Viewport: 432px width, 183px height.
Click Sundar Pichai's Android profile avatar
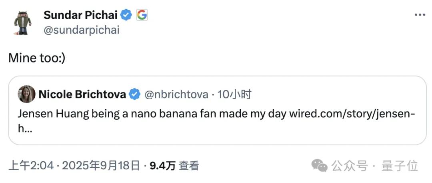tap(23, 22)
